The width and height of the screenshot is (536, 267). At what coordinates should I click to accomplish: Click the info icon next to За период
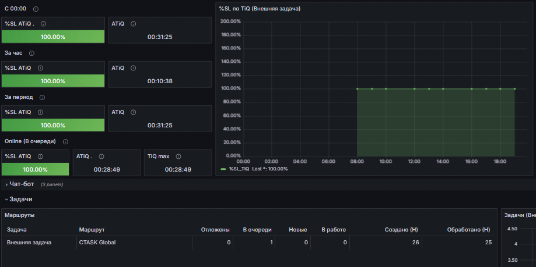coord(43,97)
